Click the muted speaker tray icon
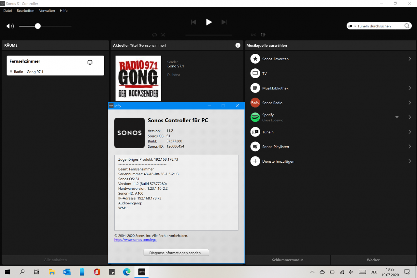 click(351, 272)
